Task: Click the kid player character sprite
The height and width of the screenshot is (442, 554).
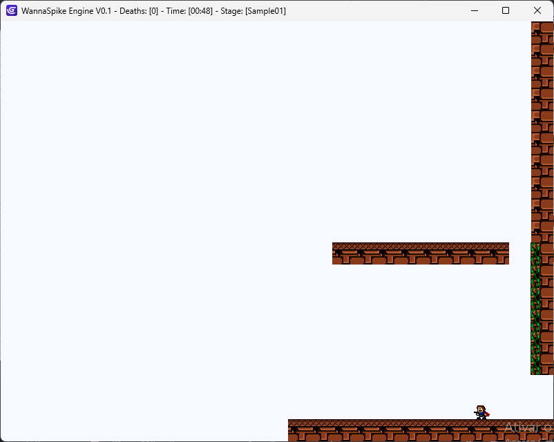Action: pyautogui.click(x=481, y=412)
